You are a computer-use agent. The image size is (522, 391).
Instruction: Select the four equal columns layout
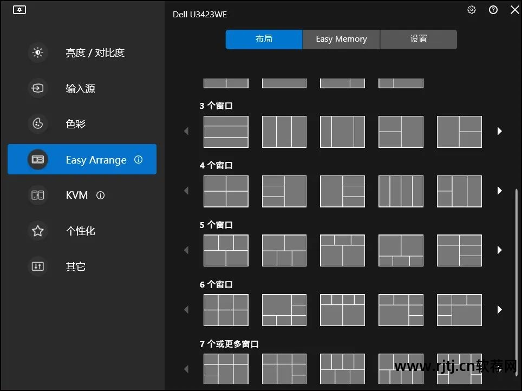[x=401, y=191]
